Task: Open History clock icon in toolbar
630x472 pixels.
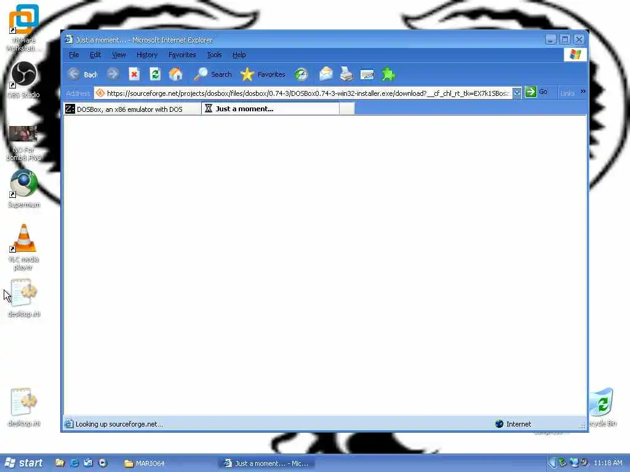Action: tap(301, 74)
